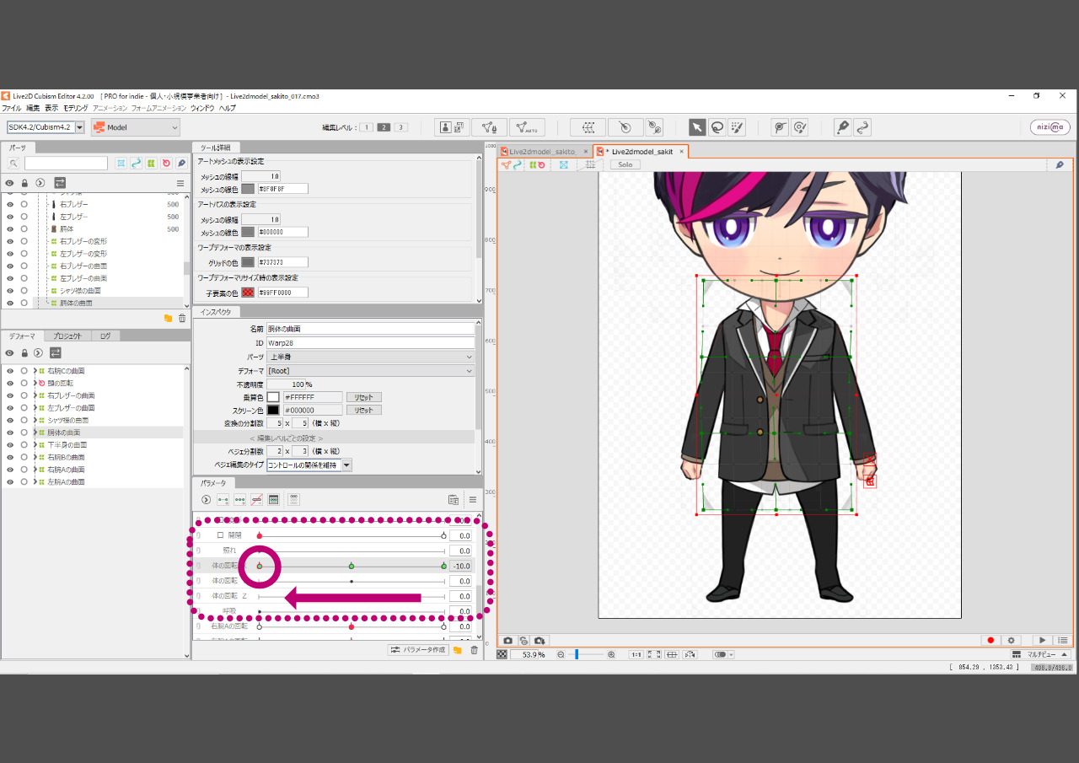This screenshot has height=763, width=1079.
Task: Click the play button below canvas
Action: click(x=1042, y=641)
